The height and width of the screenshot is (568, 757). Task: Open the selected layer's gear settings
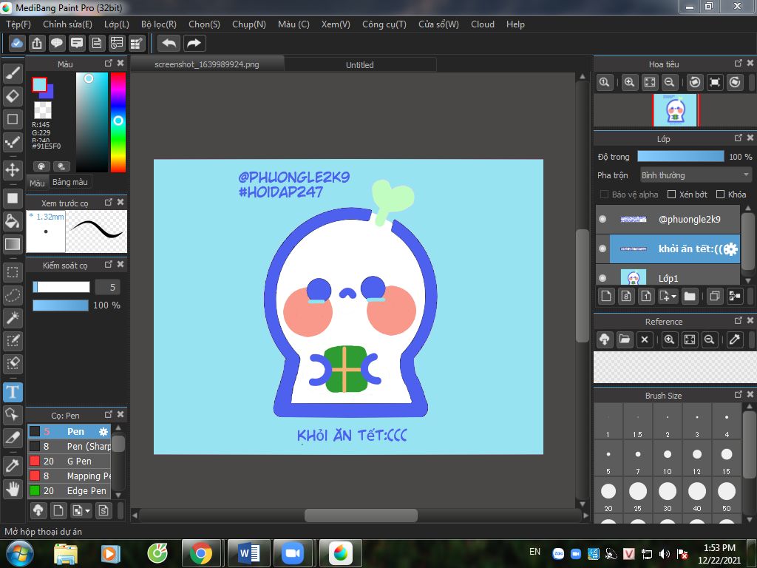pos(731,248)
